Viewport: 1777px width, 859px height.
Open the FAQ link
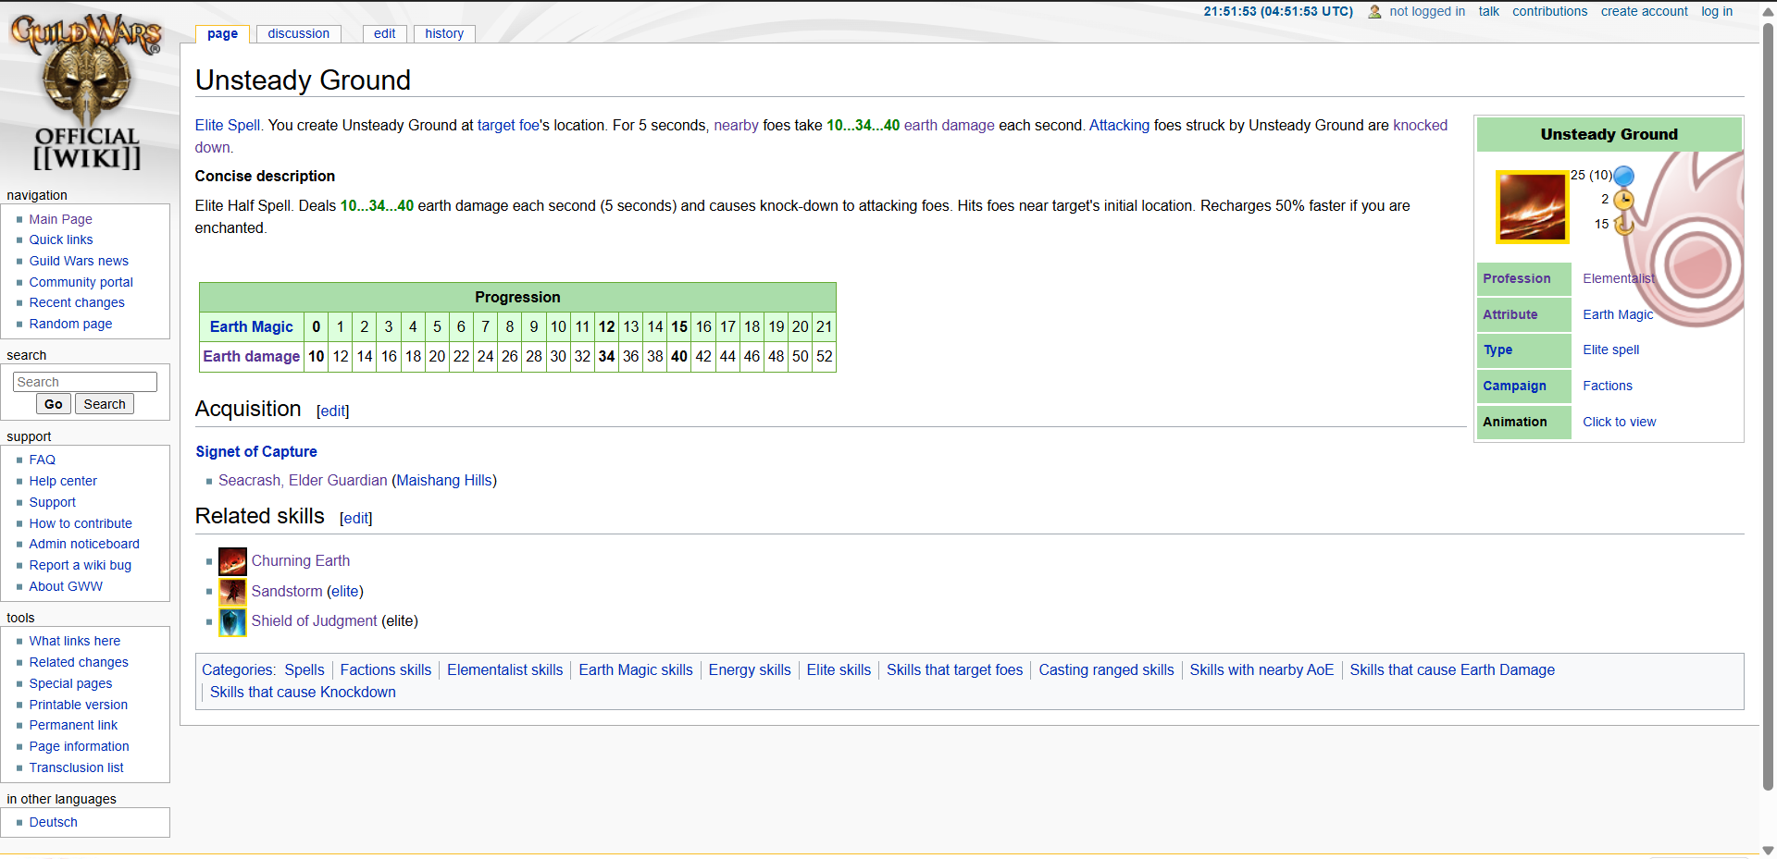point(42,460)
